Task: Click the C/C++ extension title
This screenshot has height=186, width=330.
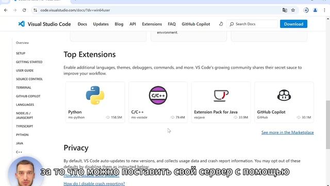Action: tap(137, 112)
